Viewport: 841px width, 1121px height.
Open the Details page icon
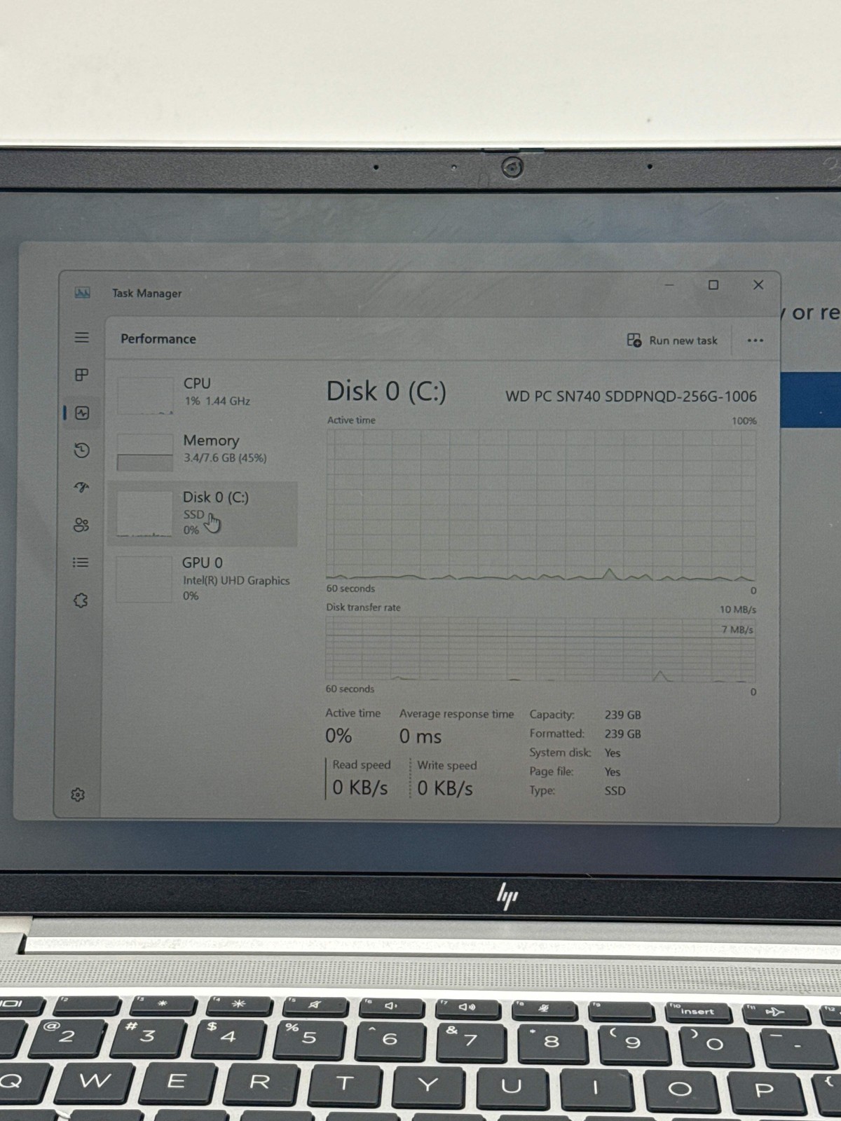coord(81,563)
